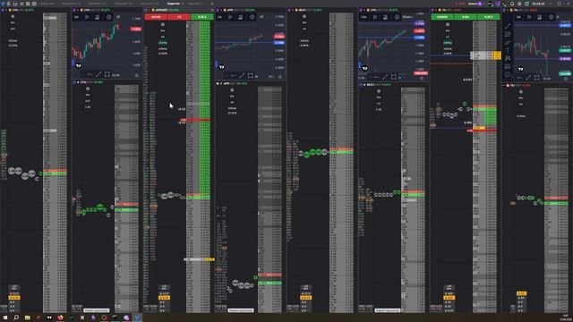Click the gear icon at the first CYN chart bottom
The height and width of the screenshot is (322, 573).
click(137, 75)
